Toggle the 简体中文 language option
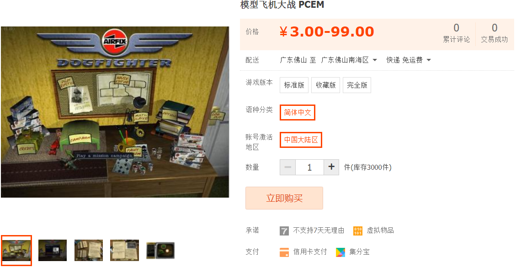This screenshot has height=267, width=516. point(298,112)
